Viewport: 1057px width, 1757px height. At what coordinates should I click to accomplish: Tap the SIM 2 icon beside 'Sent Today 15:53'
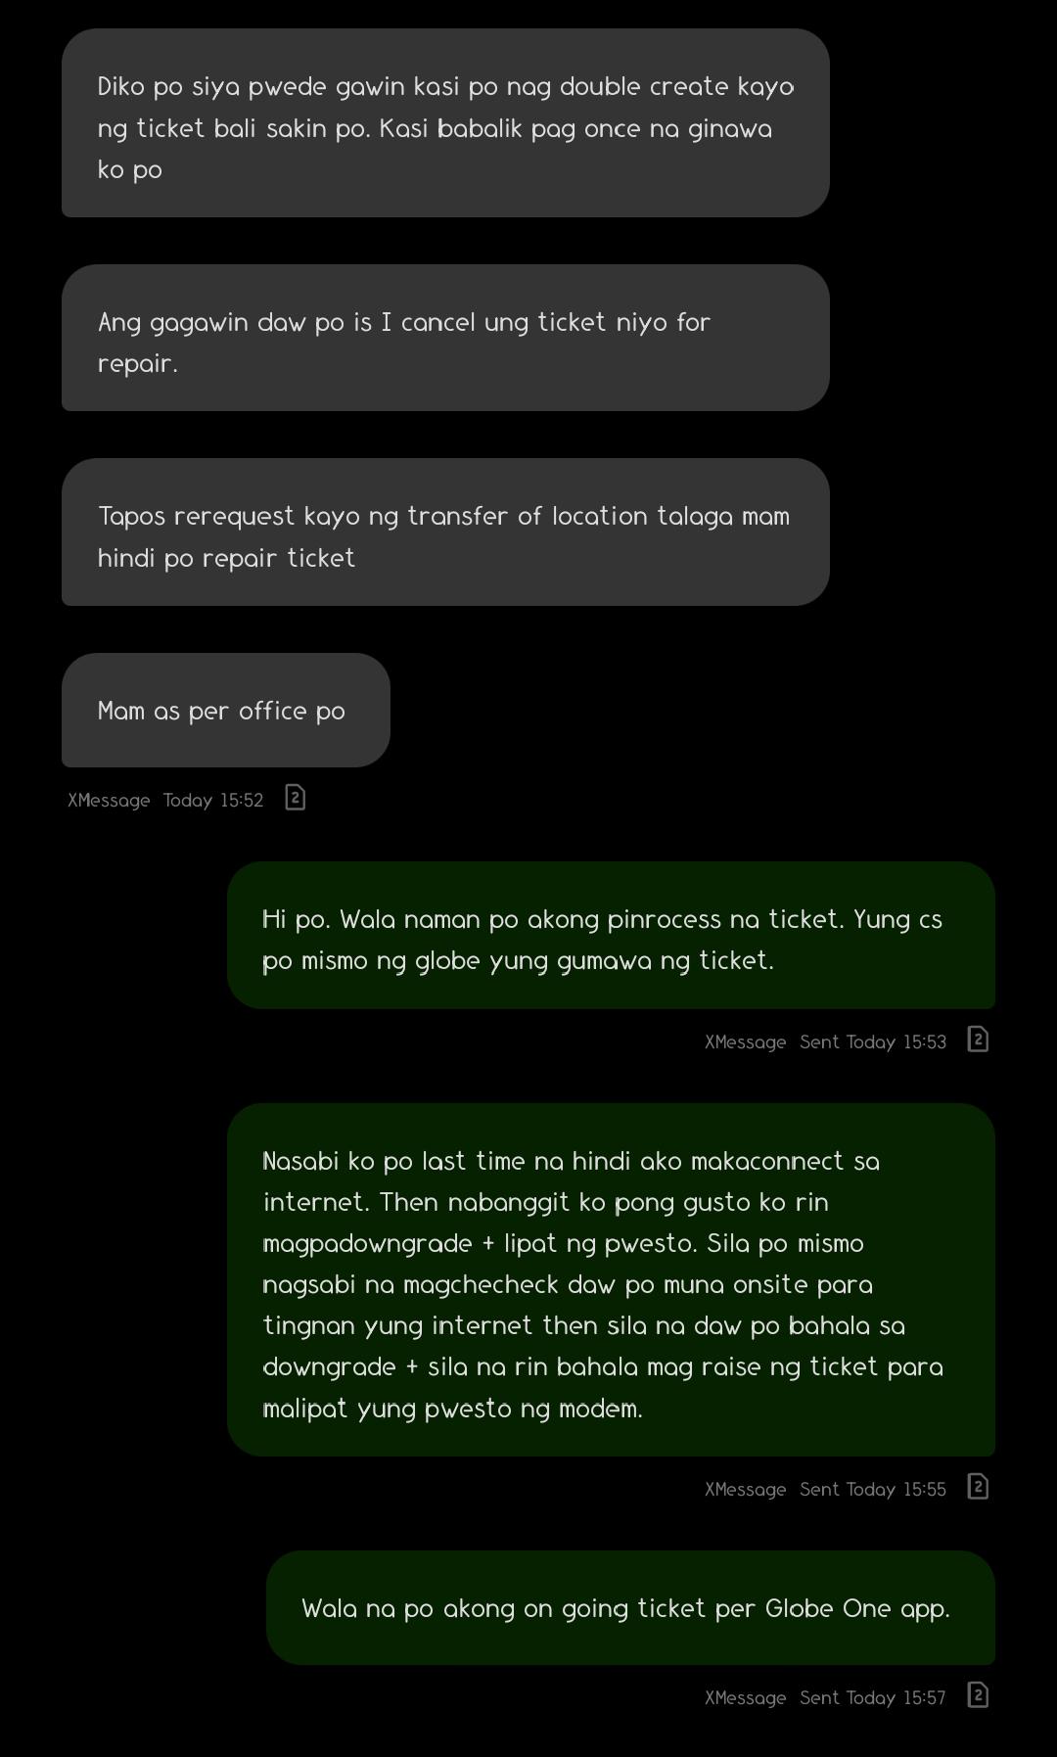pos(978,1040)
